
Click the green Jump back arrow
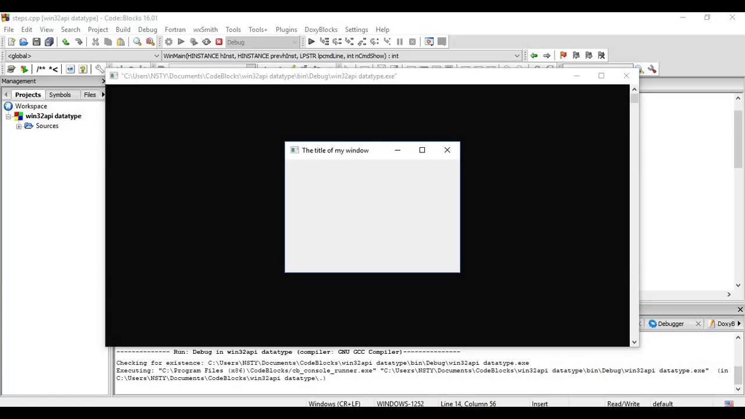pyautogui.click(x=534, y=56)
